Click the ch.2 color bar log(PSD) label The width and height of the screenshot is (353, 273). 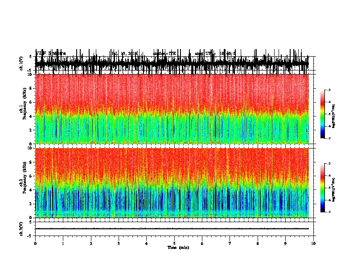point(334,190)
